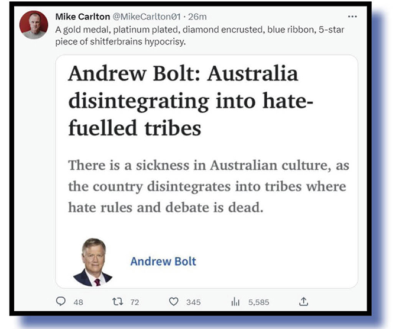Click the 72 retweets count
The height and width of the screenshot is (329, 402).
[x=135, y=302]
